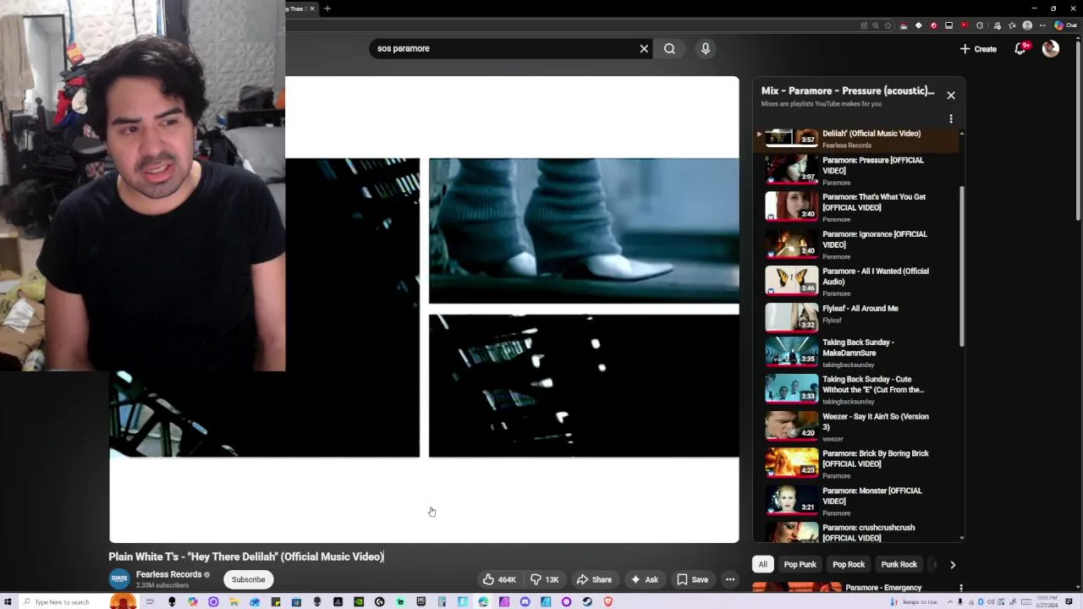Select the Punk Rock filter chip
The image size is (1083, 609).
[899, 564]
